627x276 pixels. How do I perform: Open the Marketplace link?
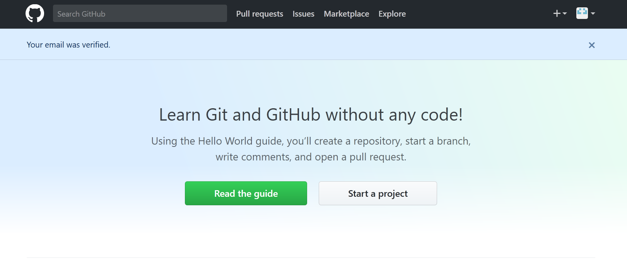point(346,14)
